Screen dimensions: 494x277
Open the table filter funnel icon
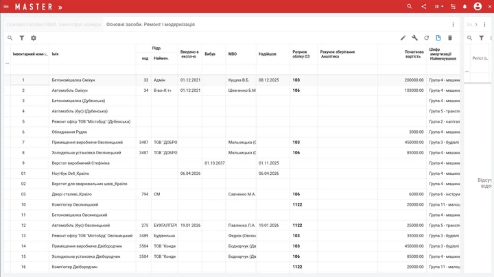tap(22, 38)
